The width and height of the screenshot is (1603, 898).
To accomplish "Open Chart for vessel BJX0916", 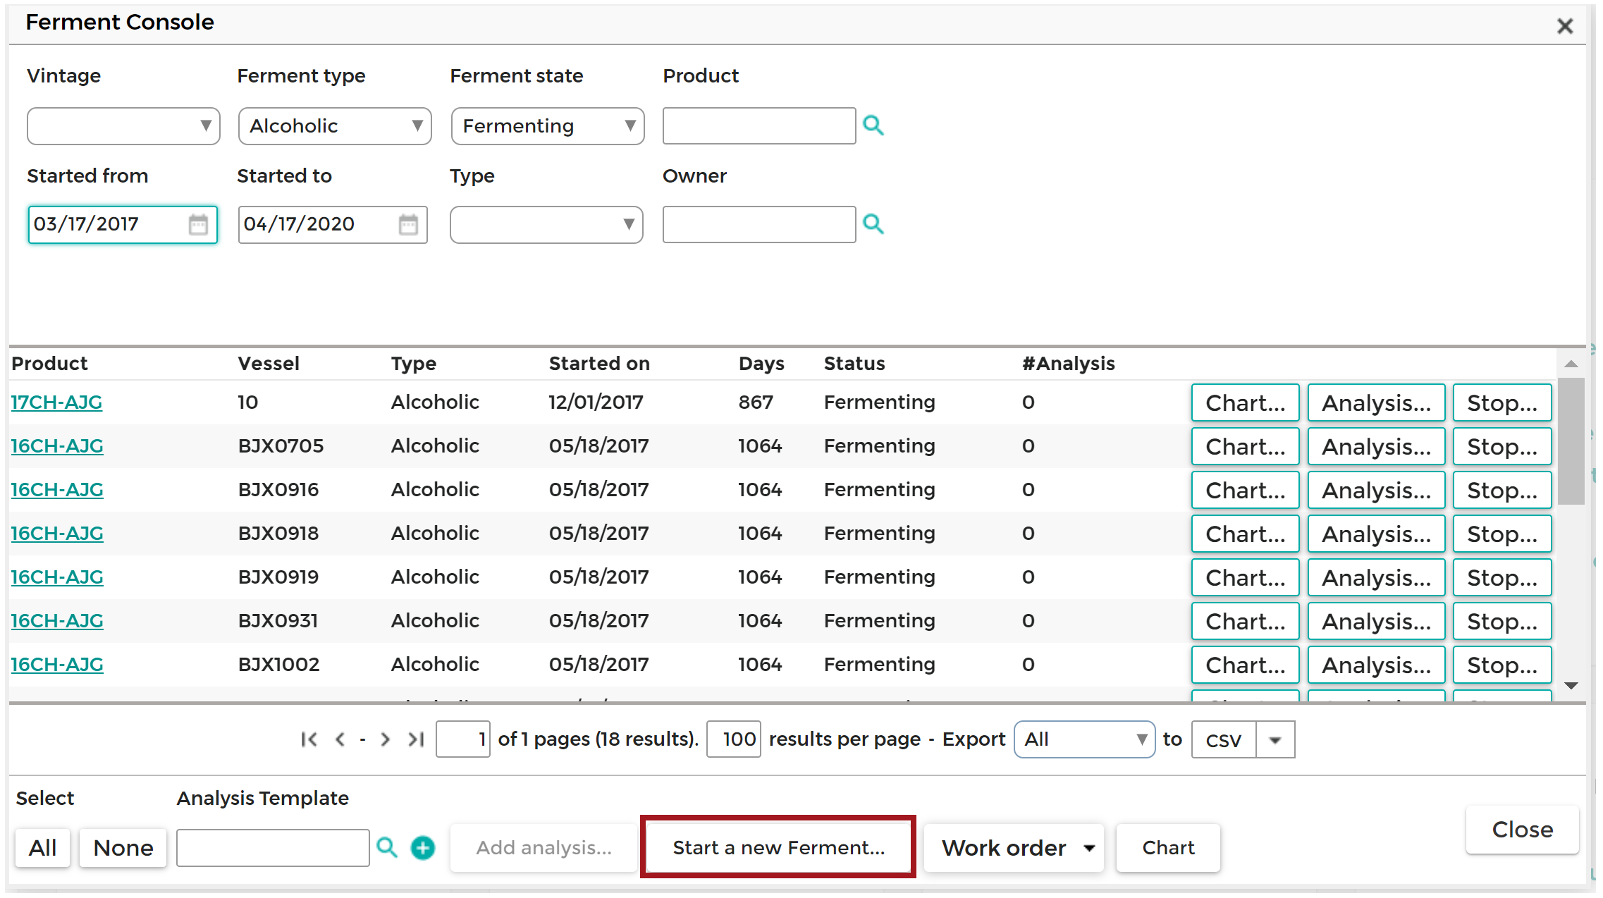I will coord(1246,490).
